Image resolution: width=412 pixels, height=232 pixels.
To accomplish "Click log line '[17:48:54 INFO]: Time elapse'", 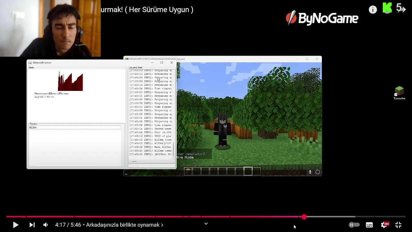I will tap(150, 88).
